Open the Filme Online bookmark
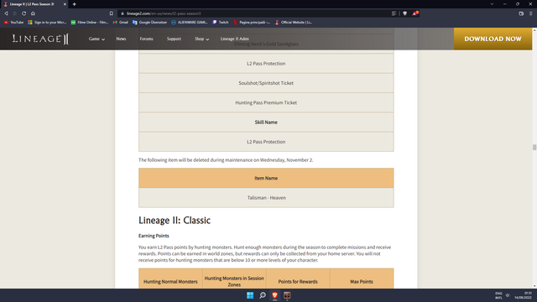Screen dimensions: 537x302 (90, 23)
